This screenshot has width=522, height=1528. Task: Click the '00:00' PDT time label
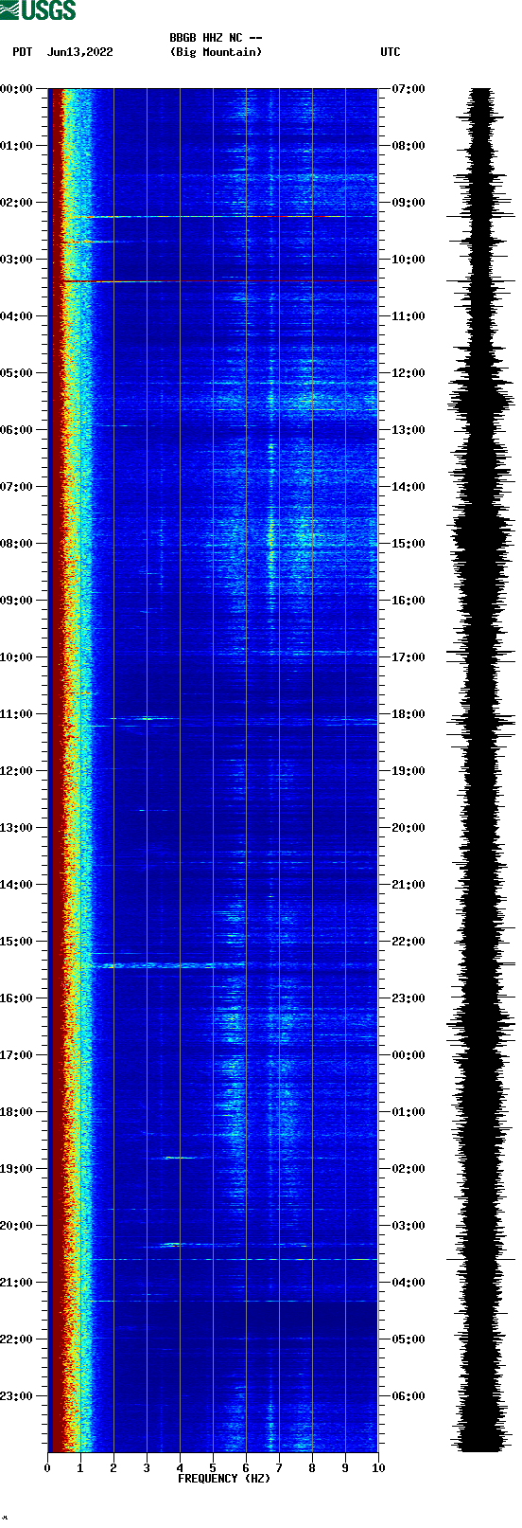(17, 89)
